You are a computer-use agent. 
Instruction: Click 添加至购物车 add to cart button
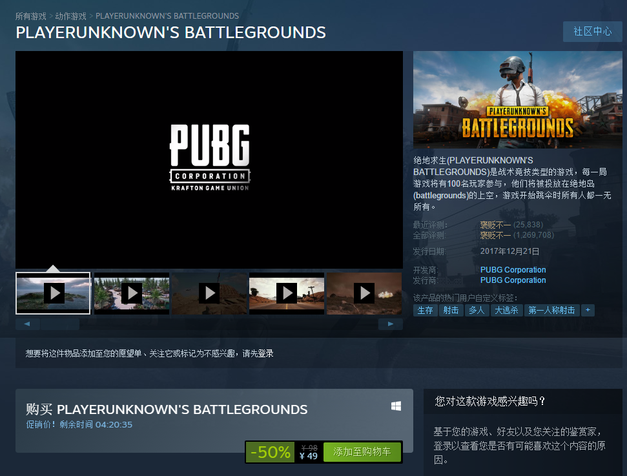[362, 452]
